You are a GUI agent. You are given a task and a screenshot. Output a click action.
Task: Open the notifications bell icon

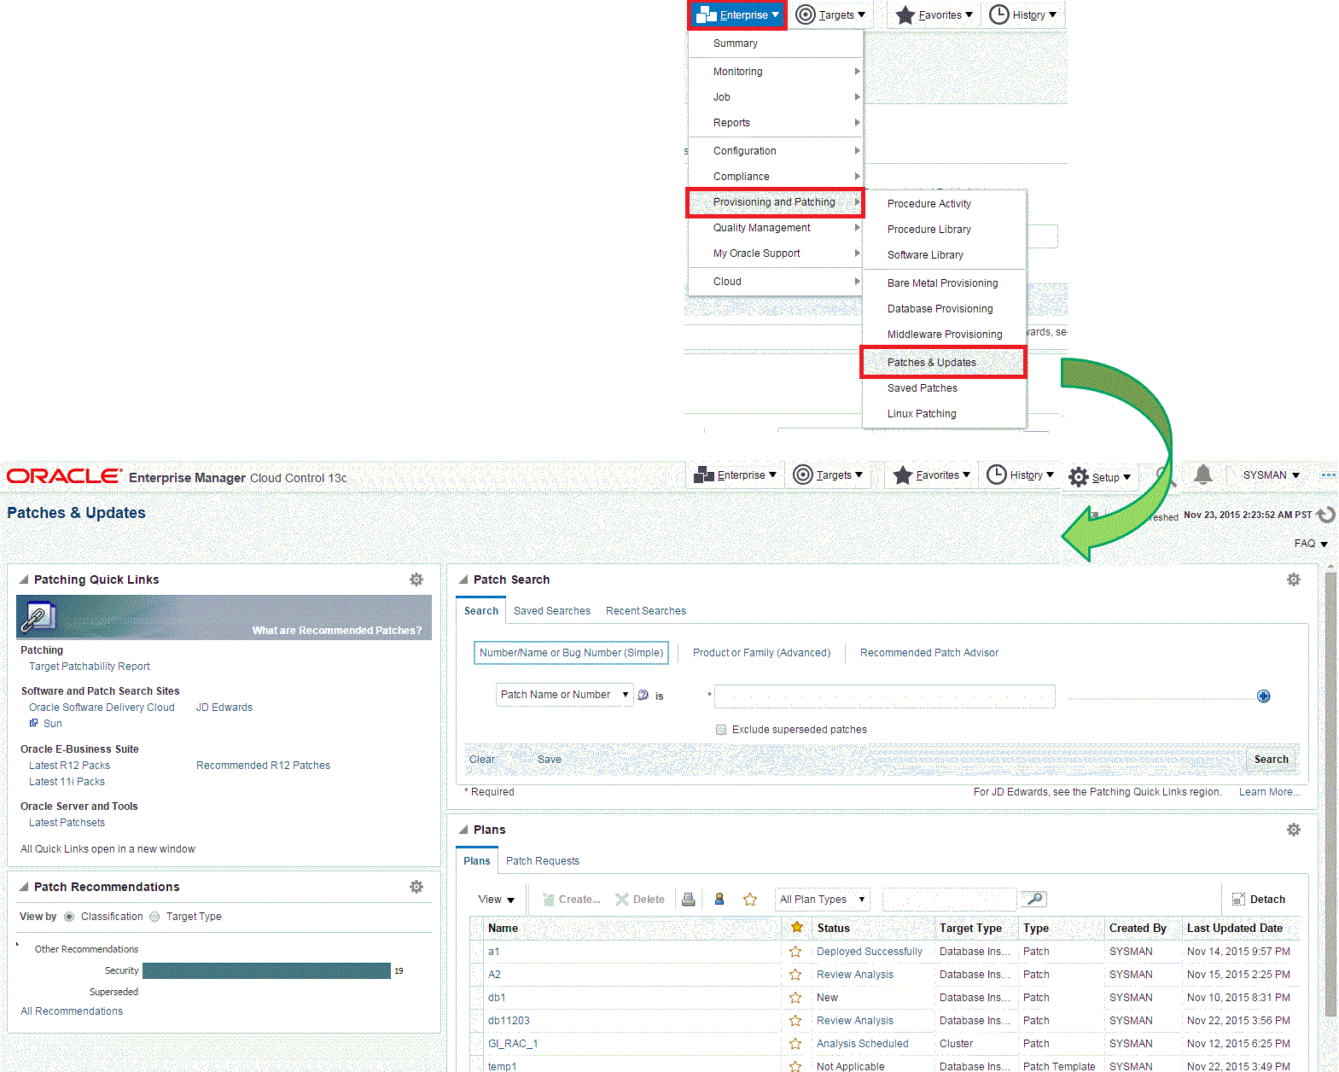click(x=1203, y=475)
